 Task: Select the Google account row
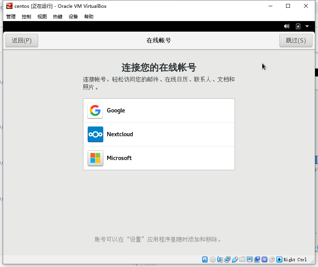(159, 110)
